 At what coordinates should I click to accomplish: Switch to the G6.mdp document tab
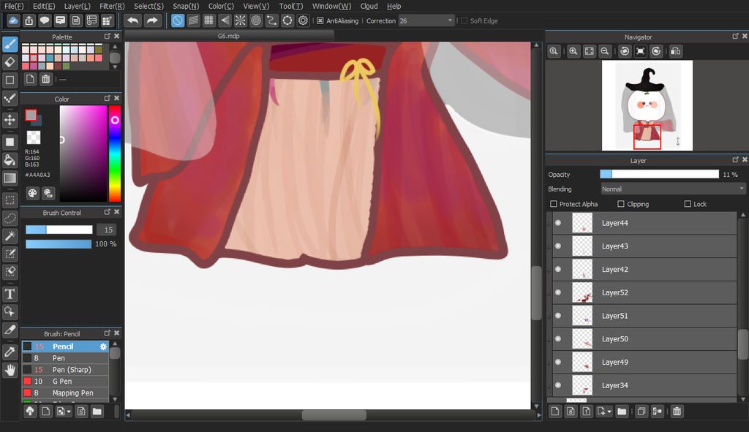(228, 36)
